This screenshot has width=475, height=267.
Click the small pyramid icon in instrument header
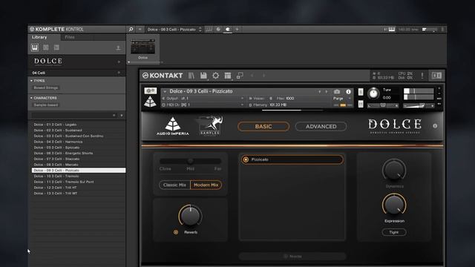(x=150, y=102)
